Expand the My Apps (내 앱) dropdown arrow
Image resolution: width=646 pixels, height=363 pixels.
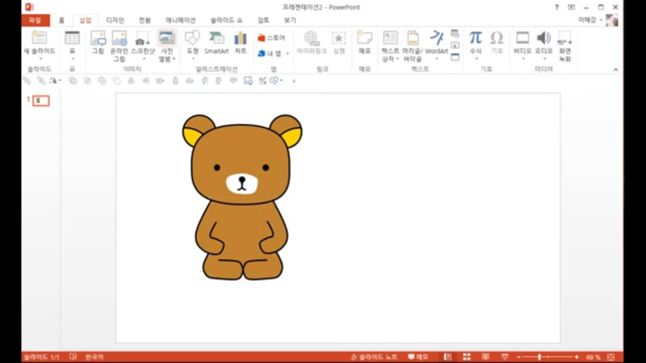click(x=287, y=53)
